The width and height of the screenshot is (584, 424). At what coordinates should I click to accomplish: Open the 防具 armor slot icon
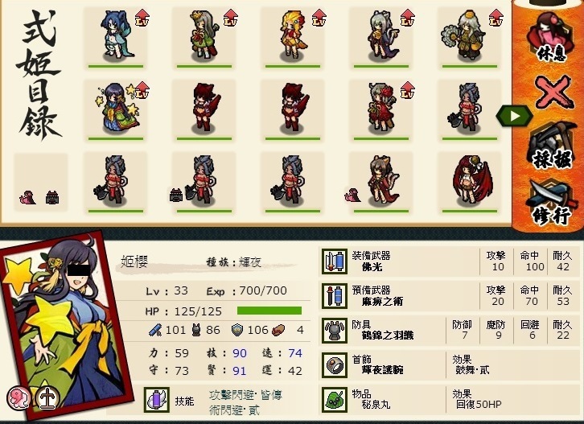[335, 330]
